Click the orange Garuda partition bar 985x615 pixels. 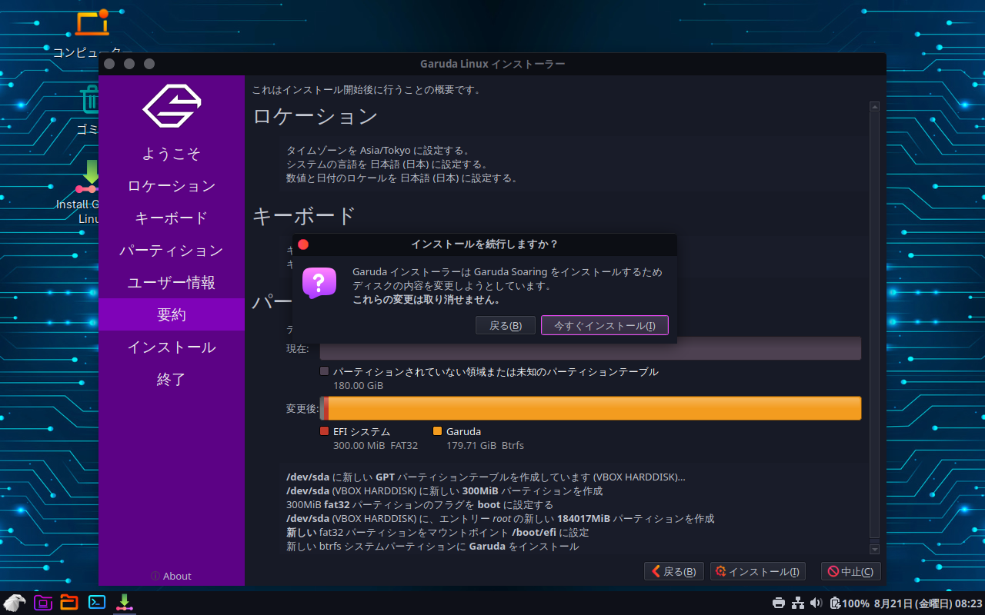coord(595,408)
